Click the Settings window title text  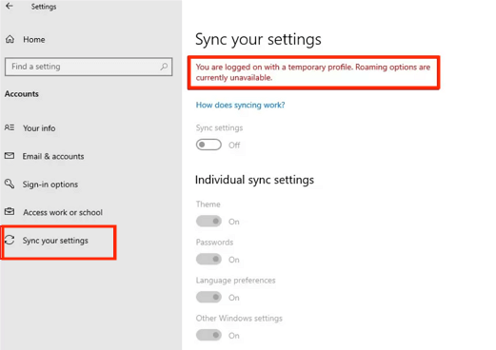[x=44, y=7]
